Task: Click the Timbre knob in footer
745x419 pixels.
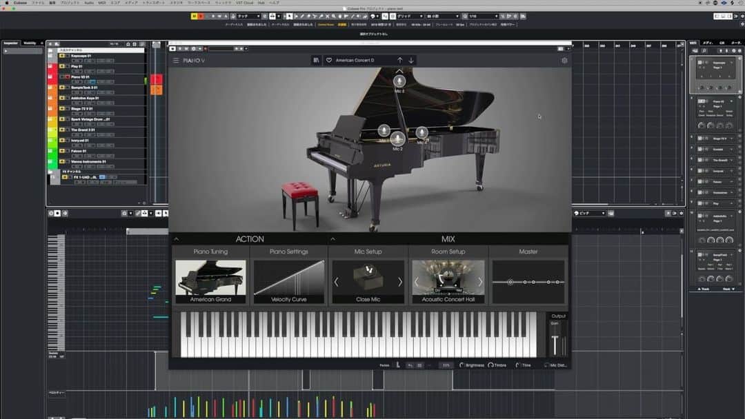Action: pyautogui.click(x=490, y=365)
